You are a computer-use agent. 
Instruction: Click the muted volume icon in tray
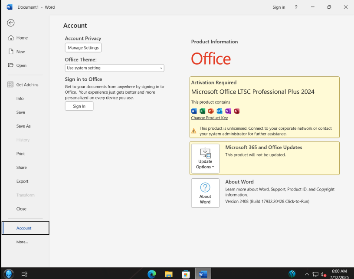[324, 275]
